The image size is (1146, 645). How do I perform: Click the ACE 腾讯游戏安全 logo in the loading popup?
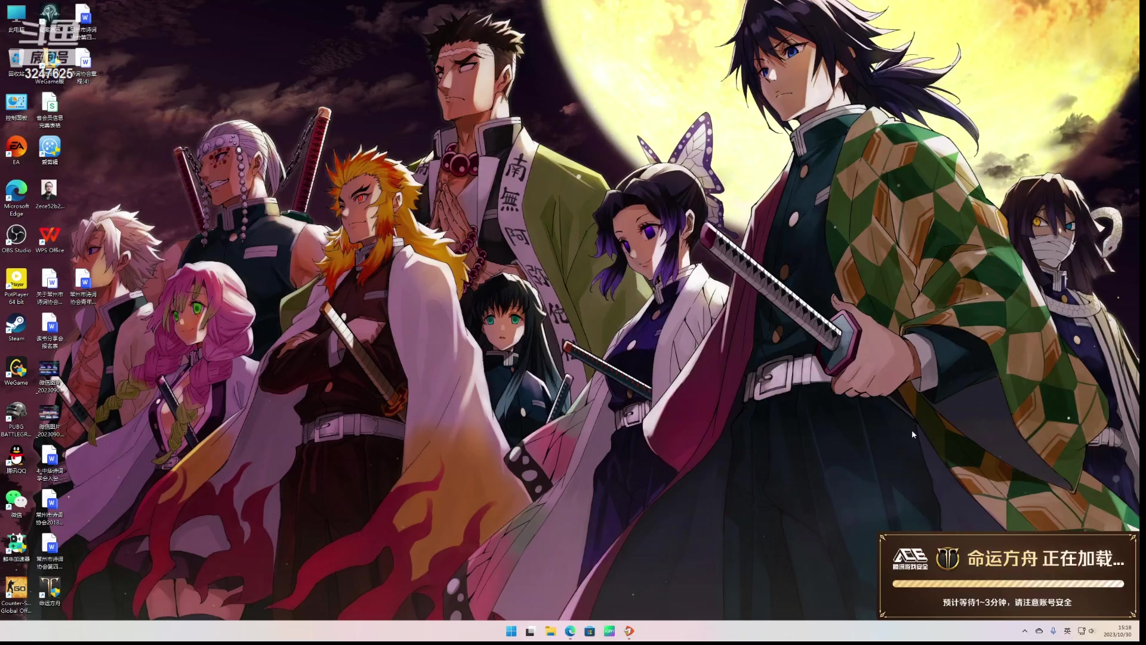(x=910, y=559)
